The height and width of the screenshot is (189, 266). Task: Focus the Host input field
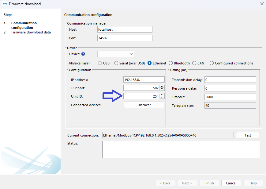pos(125,29)
